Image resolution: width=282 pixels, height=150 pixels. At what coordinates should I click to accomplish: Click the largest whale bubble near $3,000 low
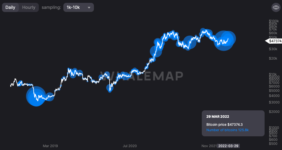[36, 96]
